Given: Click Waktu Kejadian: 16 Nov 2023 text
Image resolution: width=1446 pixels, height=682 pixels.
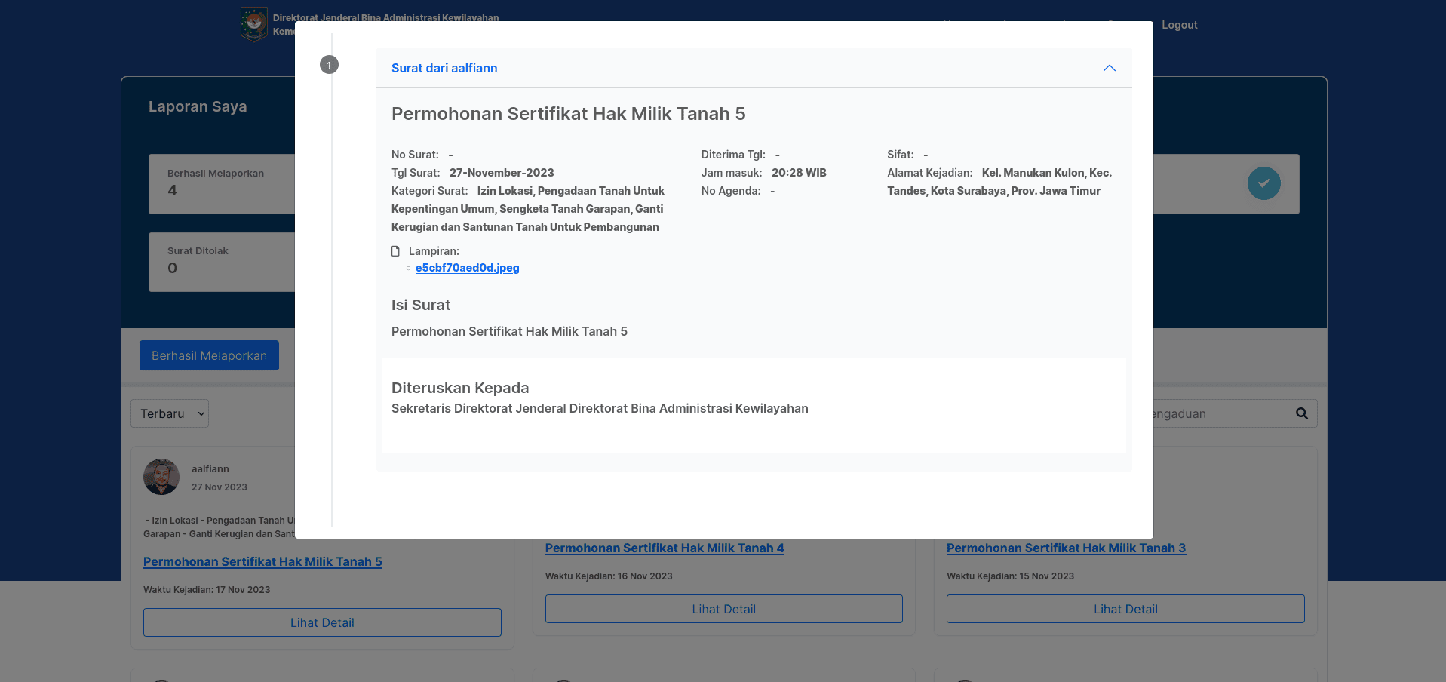Looking at the screenshot, I should pyautogui.click(x=609, y=576).
